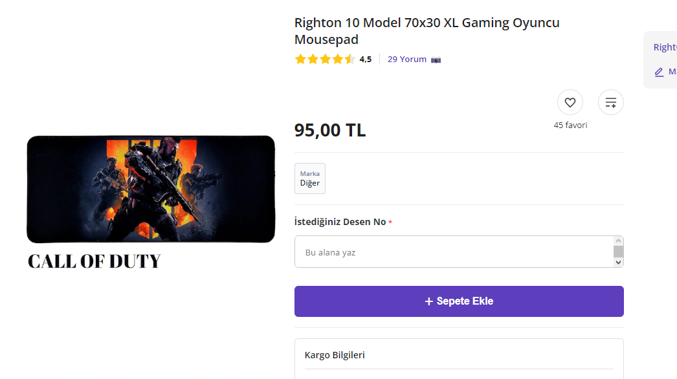This screenshot has height=379, width=677.
Task: Click the pencil edit icon
Action: coord(659,72)
